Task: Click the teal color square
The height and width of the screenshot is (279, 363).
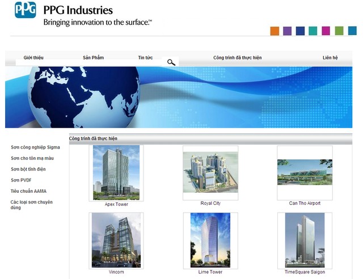Action: pyautogui.click(x=313, y=31)
